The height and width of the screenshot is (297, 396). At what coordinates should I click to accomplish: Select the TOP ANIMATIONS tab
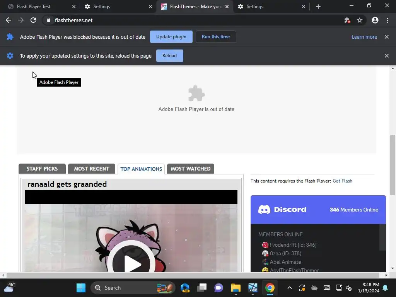[x=141, y=169]
